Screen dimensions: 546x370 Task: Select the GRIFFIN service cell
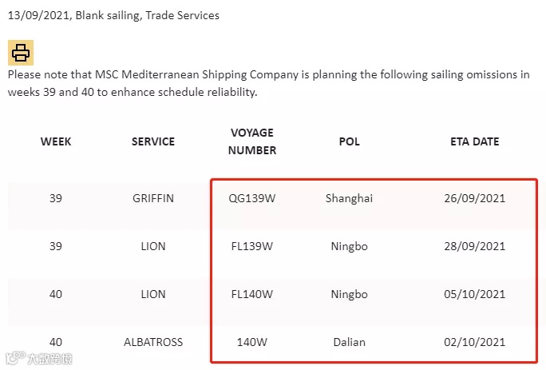pyautogui.click(x=153, y=198)
